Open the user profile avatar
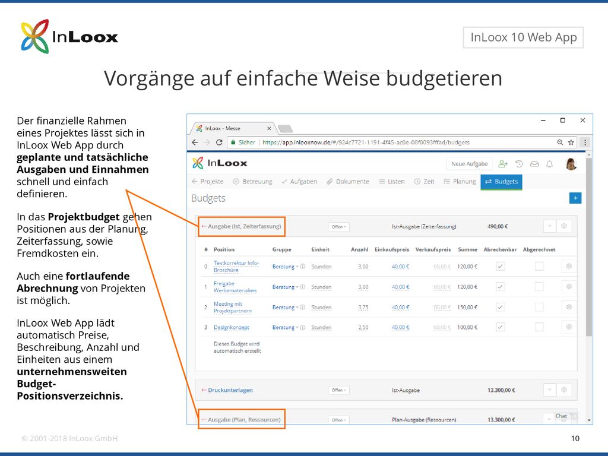 [x=571, y=164]
